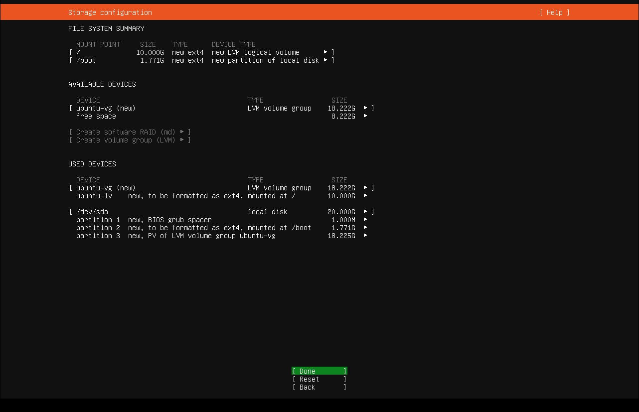The width and height of the screenshot is (639, 412).
Task: Click the 1.000M size of partition 1
Action: click(x=343, y=220)
